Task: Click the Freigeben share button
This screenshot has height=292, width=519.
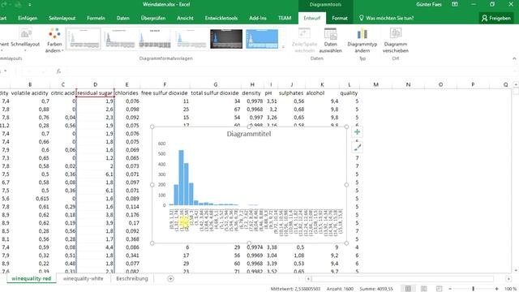Action: click(496, 18)
